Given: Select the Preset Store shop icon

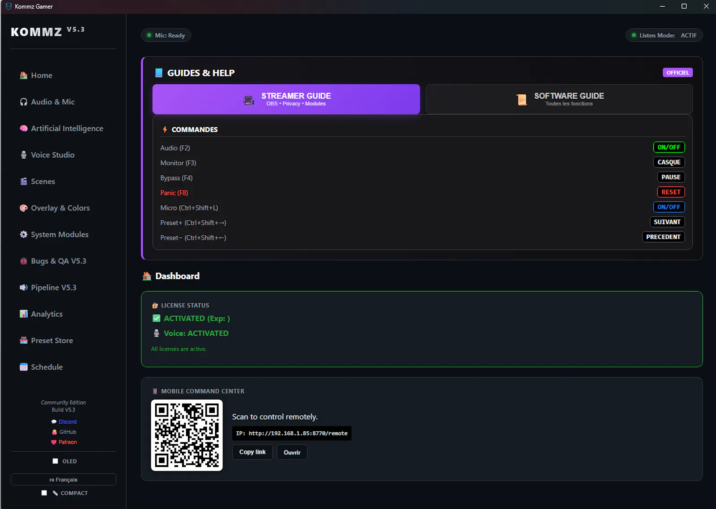Looking at the screenshot, I should pyautogui.click(x=24, y=341).
